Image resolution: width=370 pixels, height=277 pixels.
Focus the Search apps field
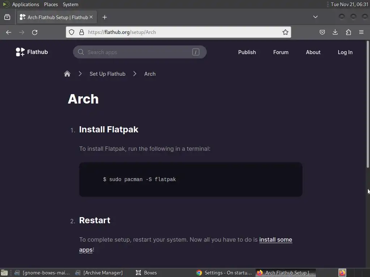click(x=140, y=52)
